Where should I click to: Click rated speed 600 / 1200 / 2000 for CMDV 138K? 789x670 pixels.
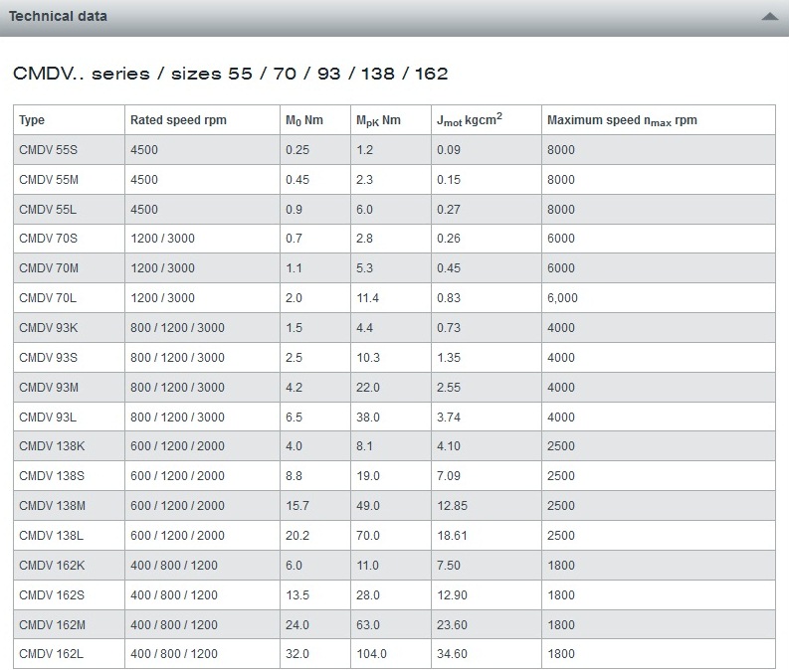[x=177, y=445]
